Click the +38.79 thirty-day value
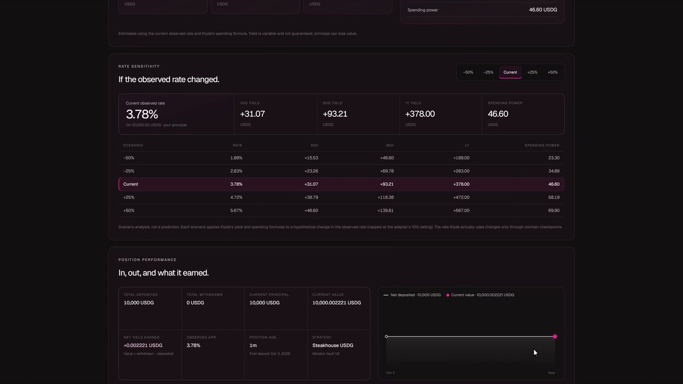This screenshot has height=384, width=683. (x=311, y=197)
